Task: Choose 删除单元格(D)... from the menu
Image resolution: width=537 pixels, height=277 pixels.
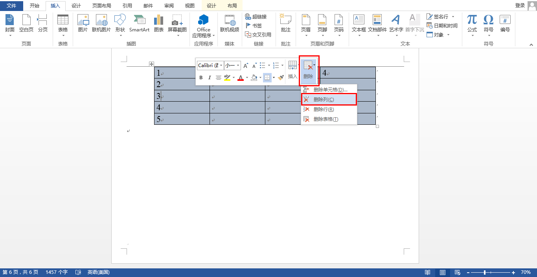Action: pos(329,90)
